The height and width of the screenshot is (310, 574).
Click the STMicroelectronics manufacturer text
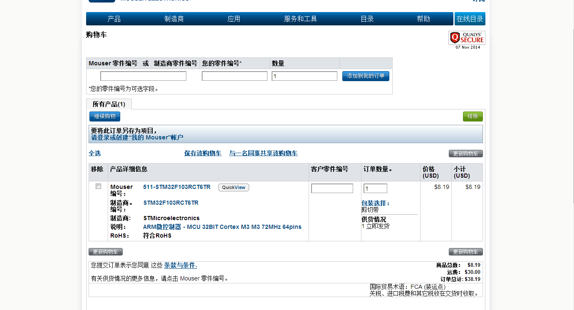[171, 218]
